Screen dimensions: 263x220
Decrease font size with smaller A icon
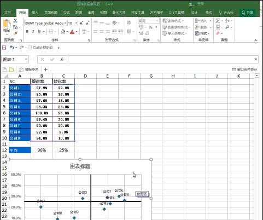pyautogui.click(x=87, y=23)
